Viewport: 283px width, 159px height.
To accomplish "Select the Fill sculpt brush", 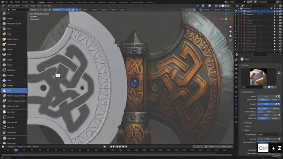I will click(x=14, y=13).
